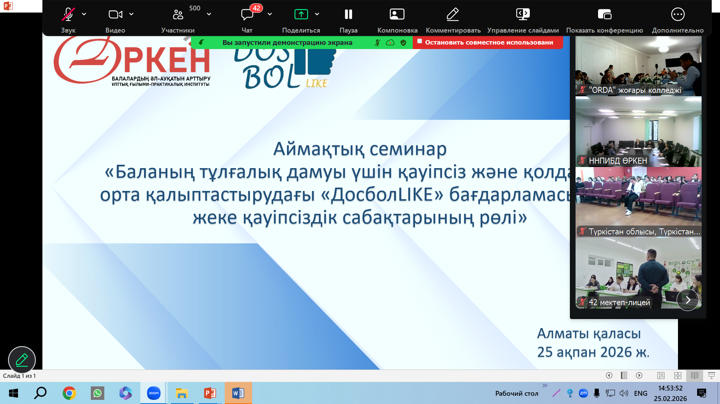
Task: Open slide list menu icon between slide arrows
Action: click(624, 376)
